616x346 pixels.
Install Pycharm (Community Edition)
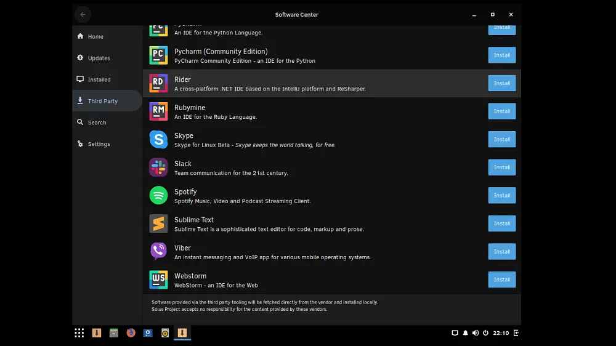point(501,55)
